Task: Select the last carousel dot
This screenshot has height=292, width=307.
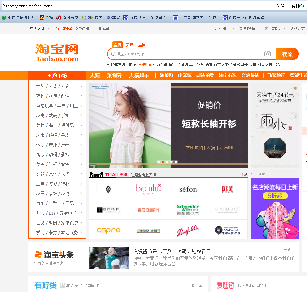Action: (176, 162)
